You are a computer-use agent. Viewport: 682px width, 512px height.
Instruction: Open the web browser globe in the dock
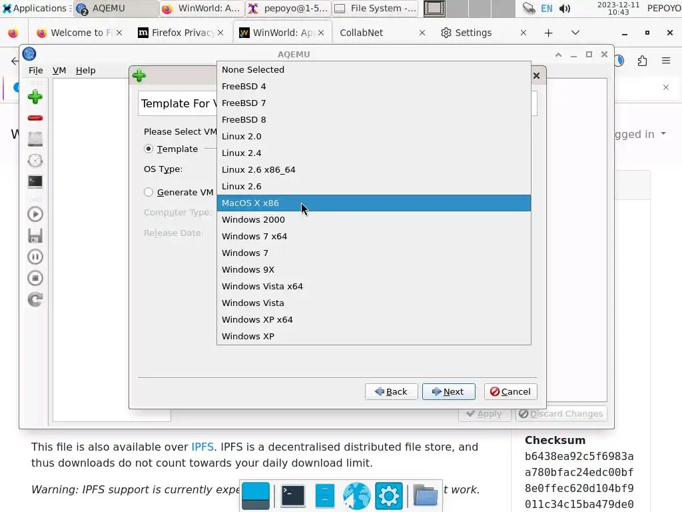point(356,495)
